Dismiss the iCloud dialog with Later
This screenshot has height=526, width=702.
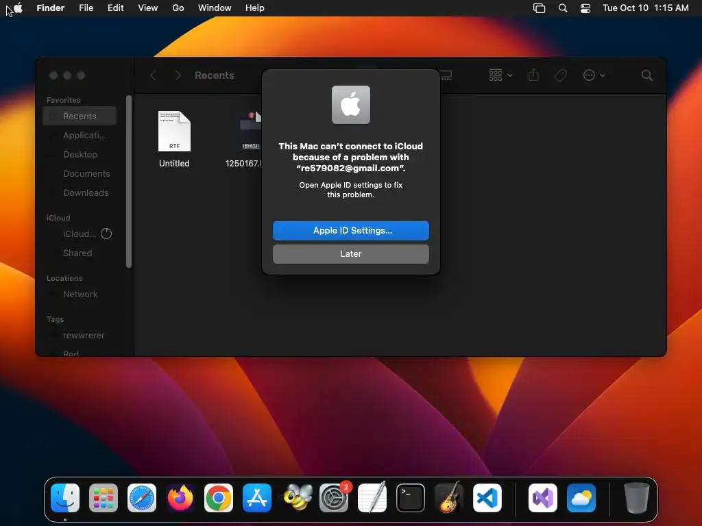click(x=350, y=253)
